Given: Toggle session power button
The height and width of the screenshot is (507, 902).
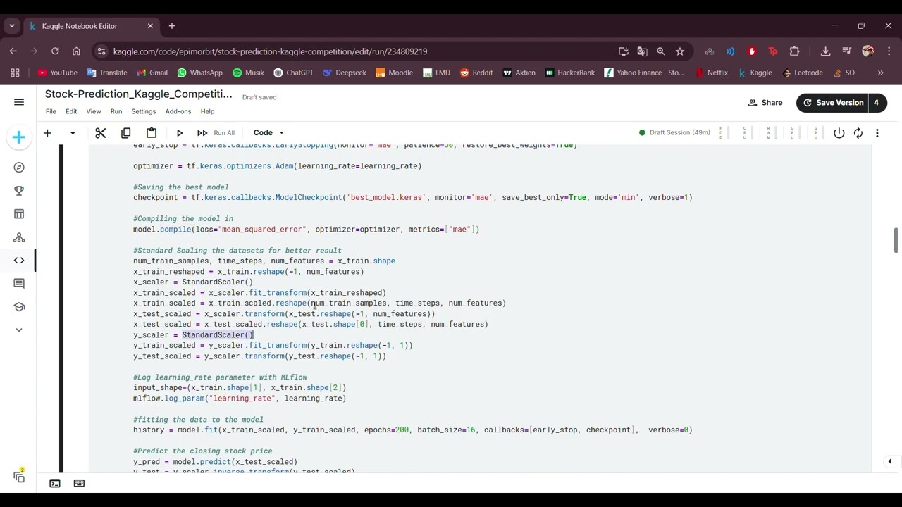Looking at the screenshot, I should pos(839,133).
